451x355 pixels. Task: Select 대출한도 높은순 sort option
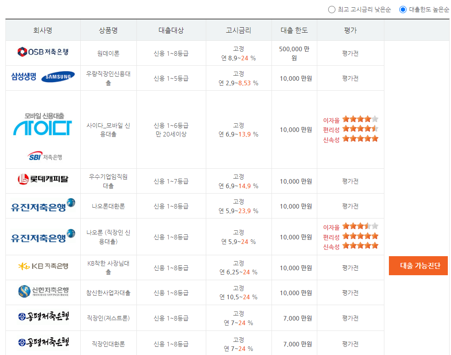tap(403, 10)
